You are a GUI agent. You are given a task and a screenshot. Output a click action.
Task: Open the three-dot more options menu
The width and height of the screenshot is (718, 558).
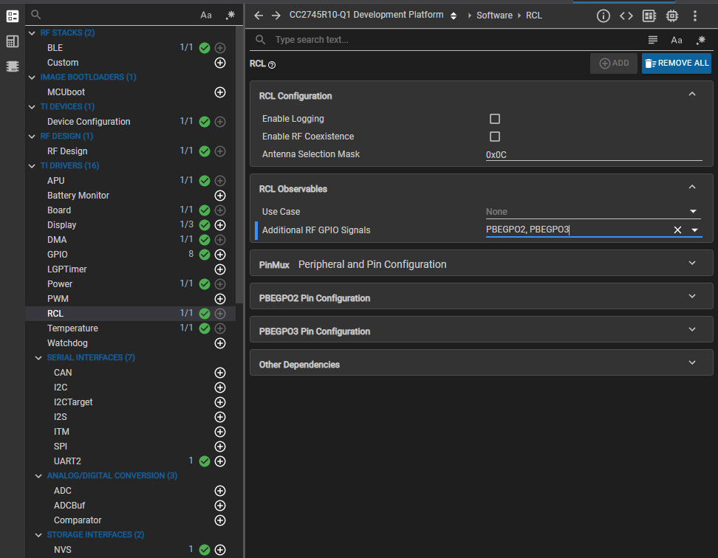(695, 15)
